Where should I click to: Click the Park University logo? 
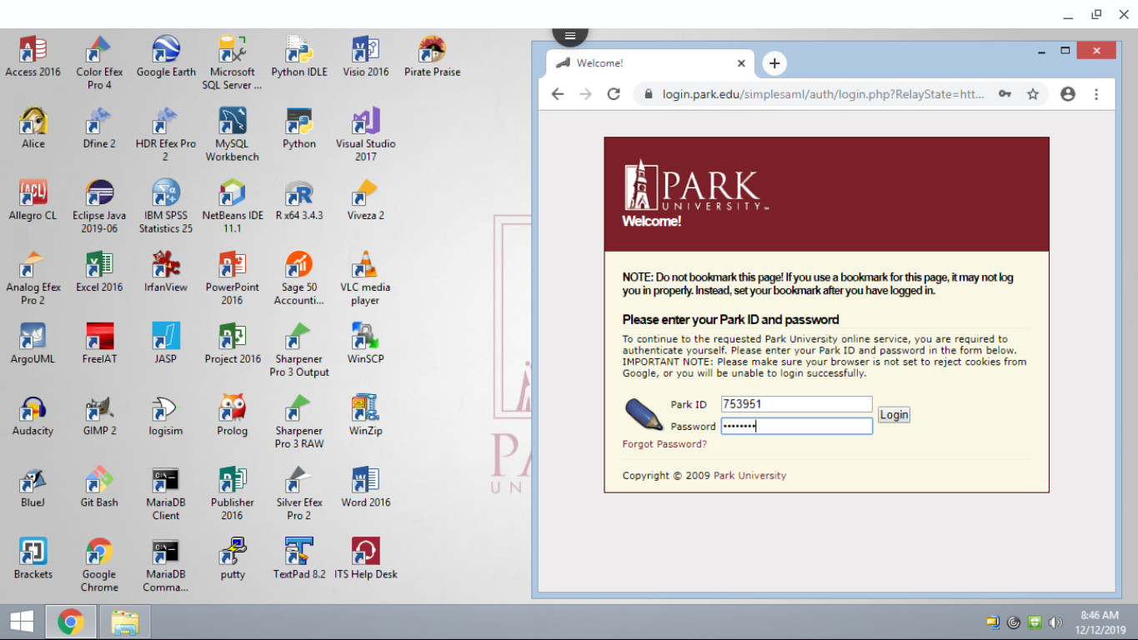[696, 185]
